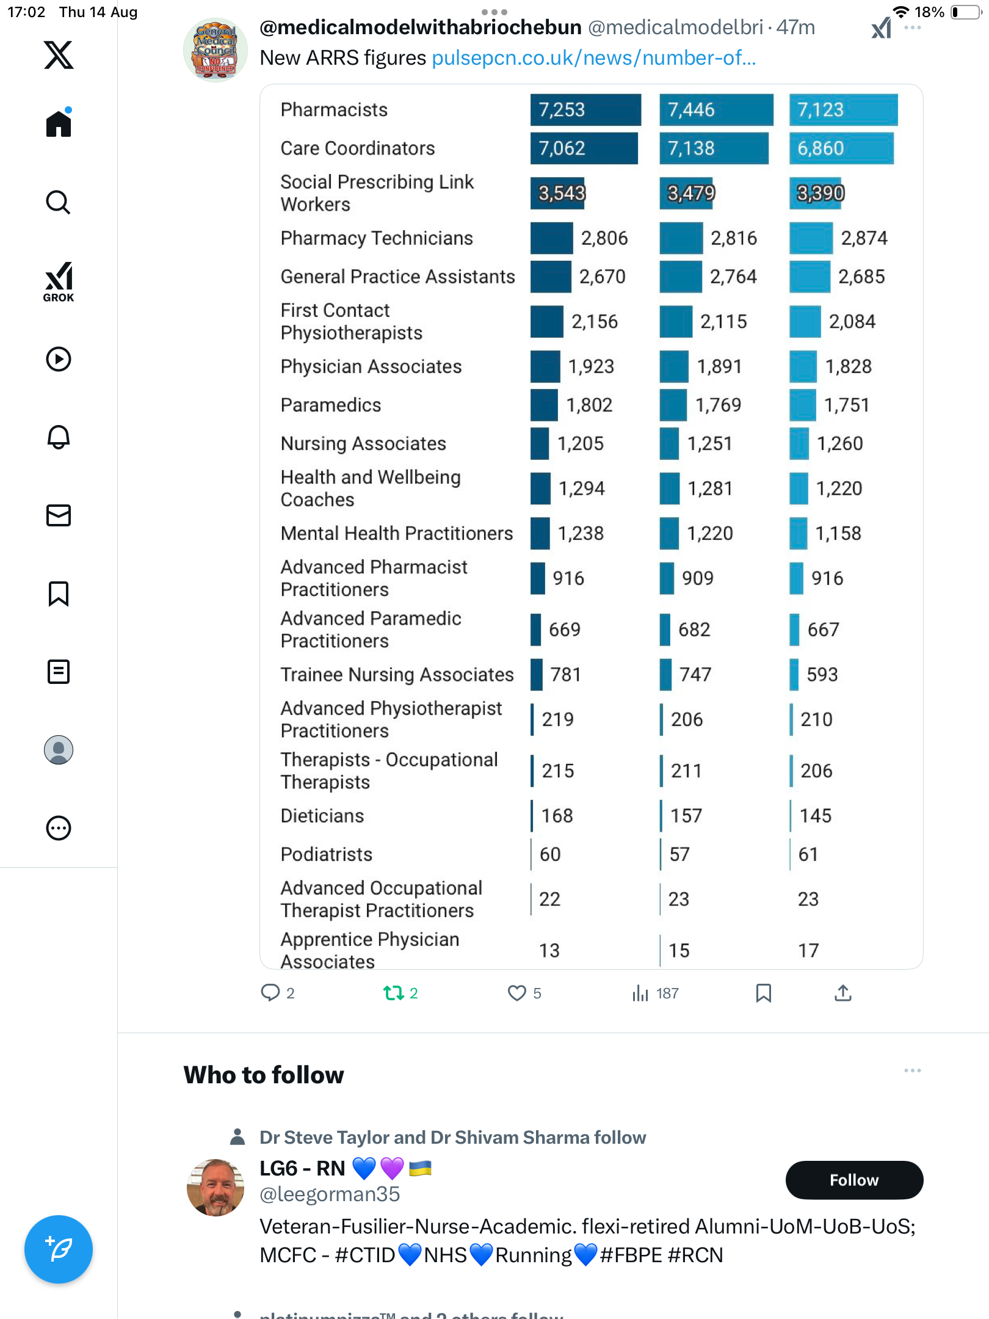989x1319 pixels.
Task: Open Bookmarks from the sidebar
Action: (59, 594)
